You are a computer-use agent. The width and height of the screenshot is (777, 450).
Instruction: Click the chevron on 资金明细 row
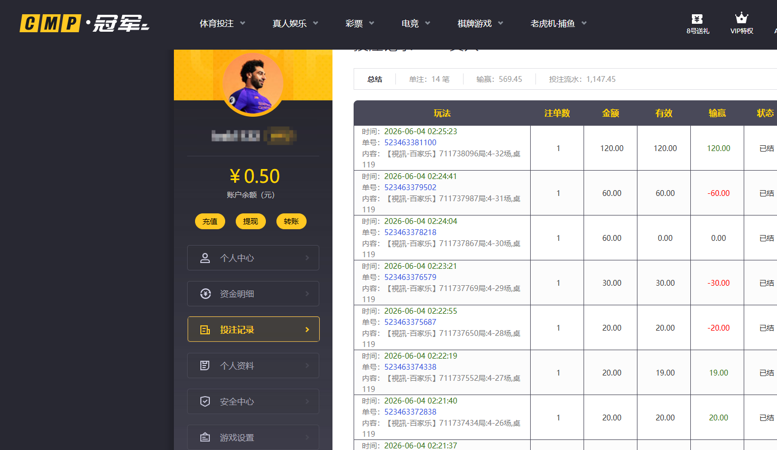pyautogui.click(x=307, y=294)
